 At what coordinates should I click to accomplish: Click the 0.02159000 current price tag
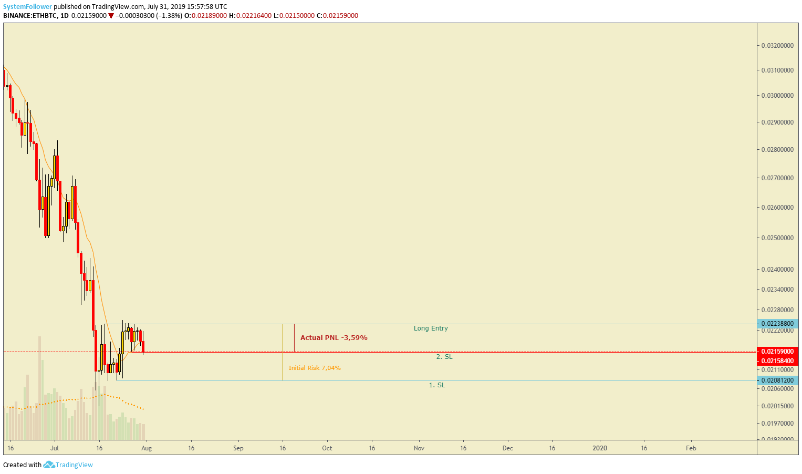click(777, 351)
